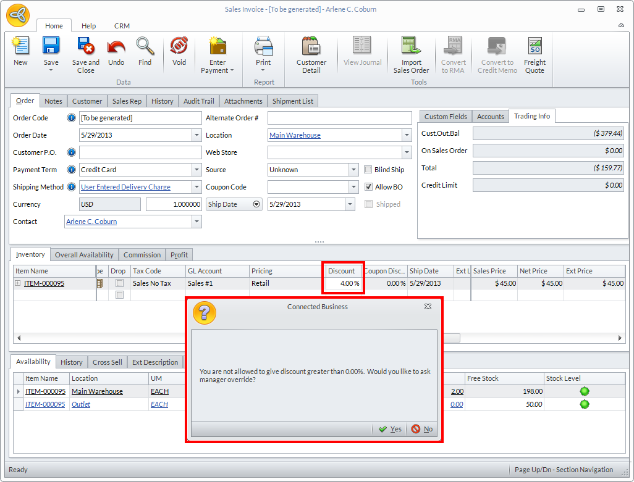Tick the Drop checkbox for ITEM-000095
The height and width of the screenshot is (482, 634).
(119, 283)
